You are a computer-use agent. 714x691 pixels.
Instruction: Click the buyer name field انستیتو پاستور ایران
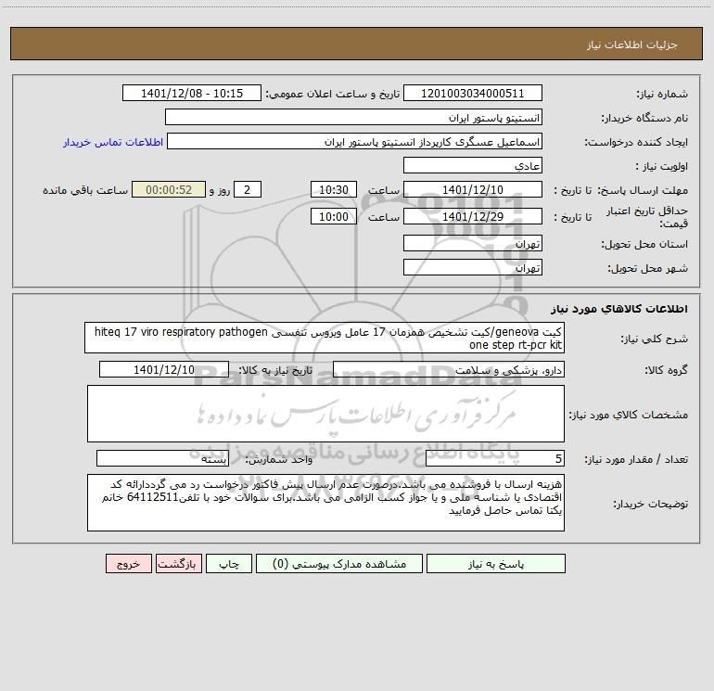[x=353, y=118]
